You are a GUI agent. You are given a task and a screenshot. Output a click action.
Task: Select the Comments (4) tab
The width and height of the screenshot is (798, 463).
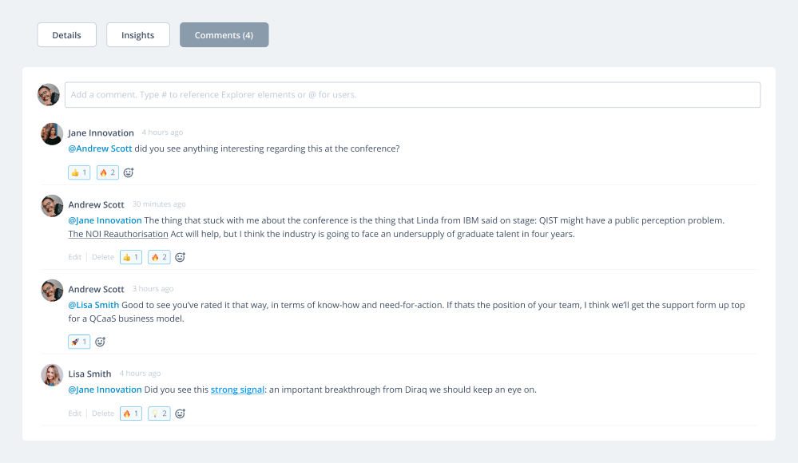[224, 35]
